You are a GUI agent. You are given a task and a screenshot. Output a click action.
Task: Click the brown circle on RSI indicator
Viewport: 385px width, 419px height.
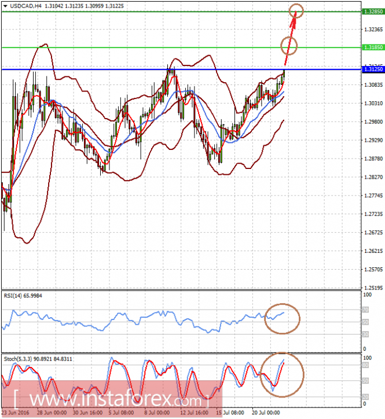[x=282, y=319]
